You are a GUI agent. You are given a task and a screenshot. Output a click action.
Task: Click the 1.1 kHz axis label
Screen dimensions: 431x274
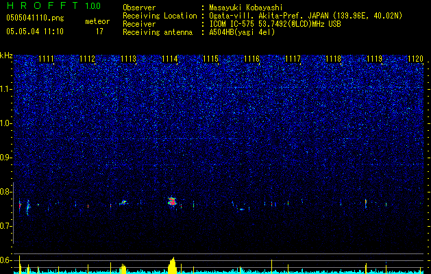[x=6, y=89]
